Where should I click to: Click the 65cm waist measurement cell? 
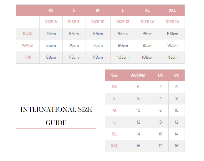(x=51, y=46)
